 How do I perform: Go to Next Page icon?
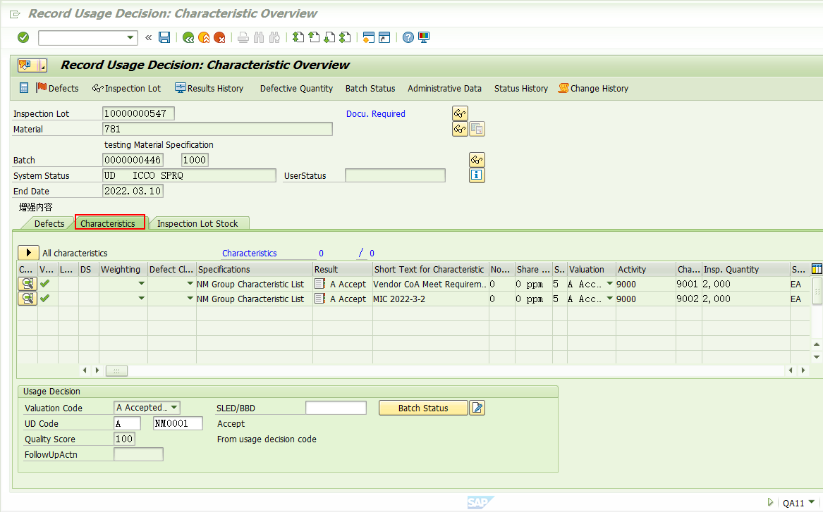[x=329, y=37]
